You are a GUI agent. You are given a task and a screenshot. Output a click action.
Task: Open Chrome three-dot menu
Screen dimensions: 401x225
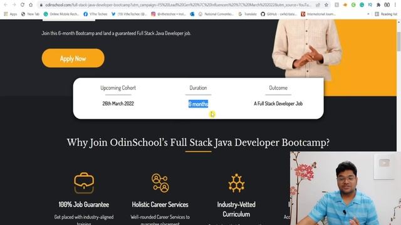click(395, 5)
